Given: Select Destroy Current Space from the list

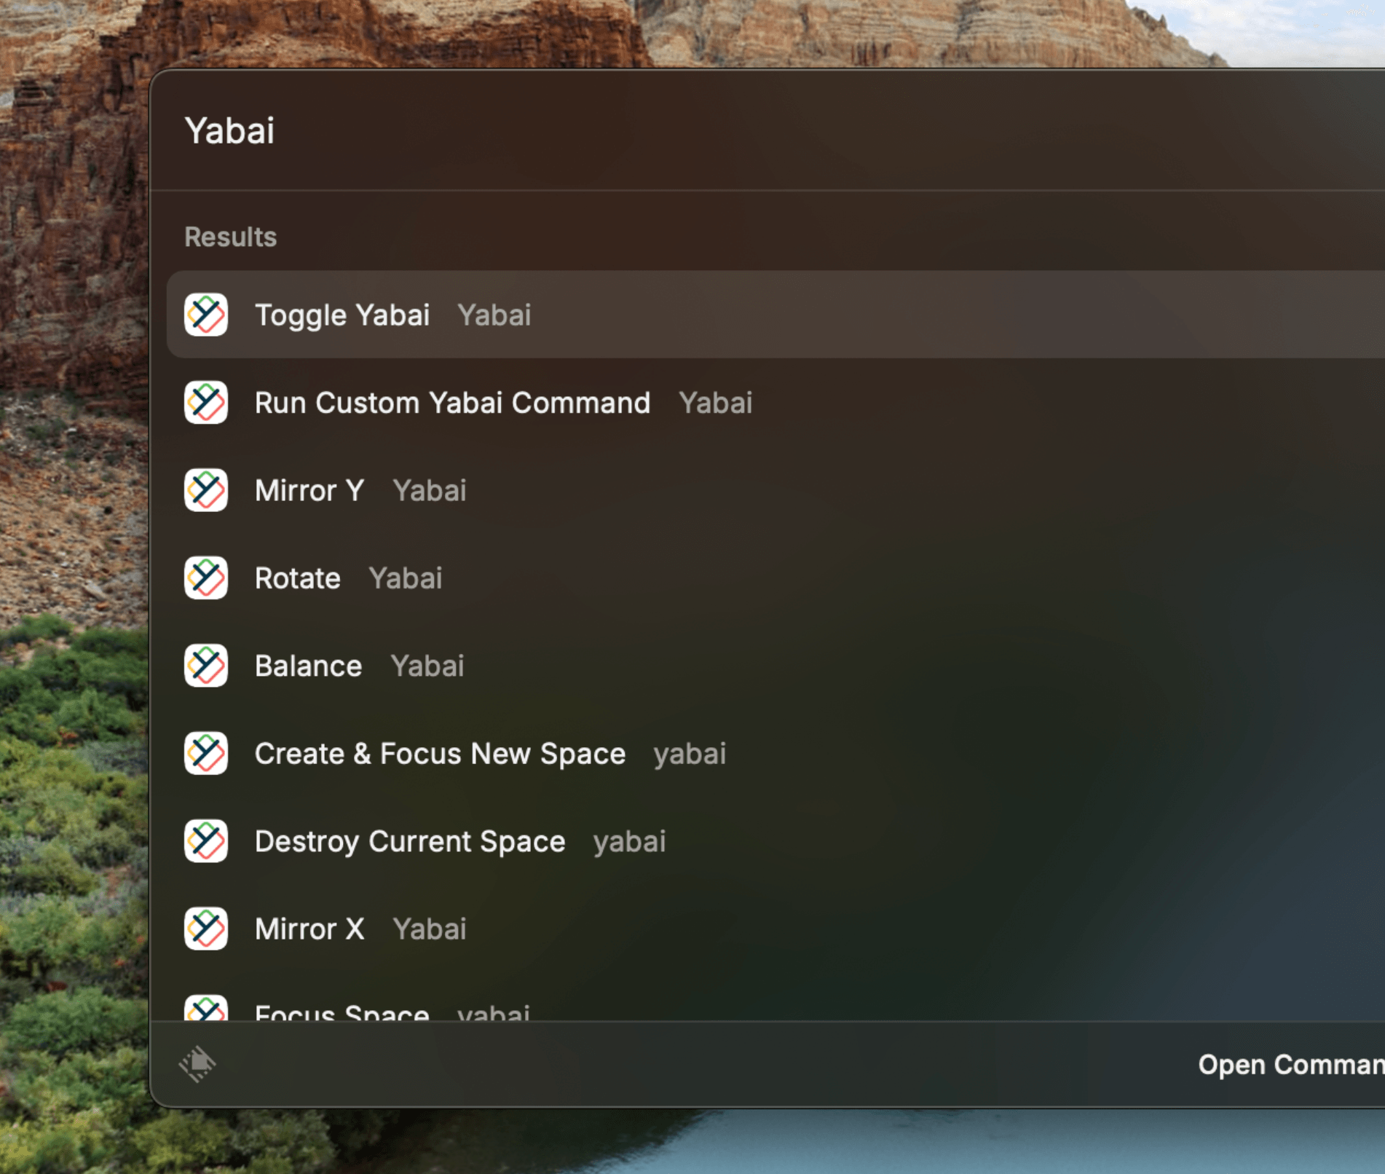Looking at the screenshot, I should (x=409, y=841).
